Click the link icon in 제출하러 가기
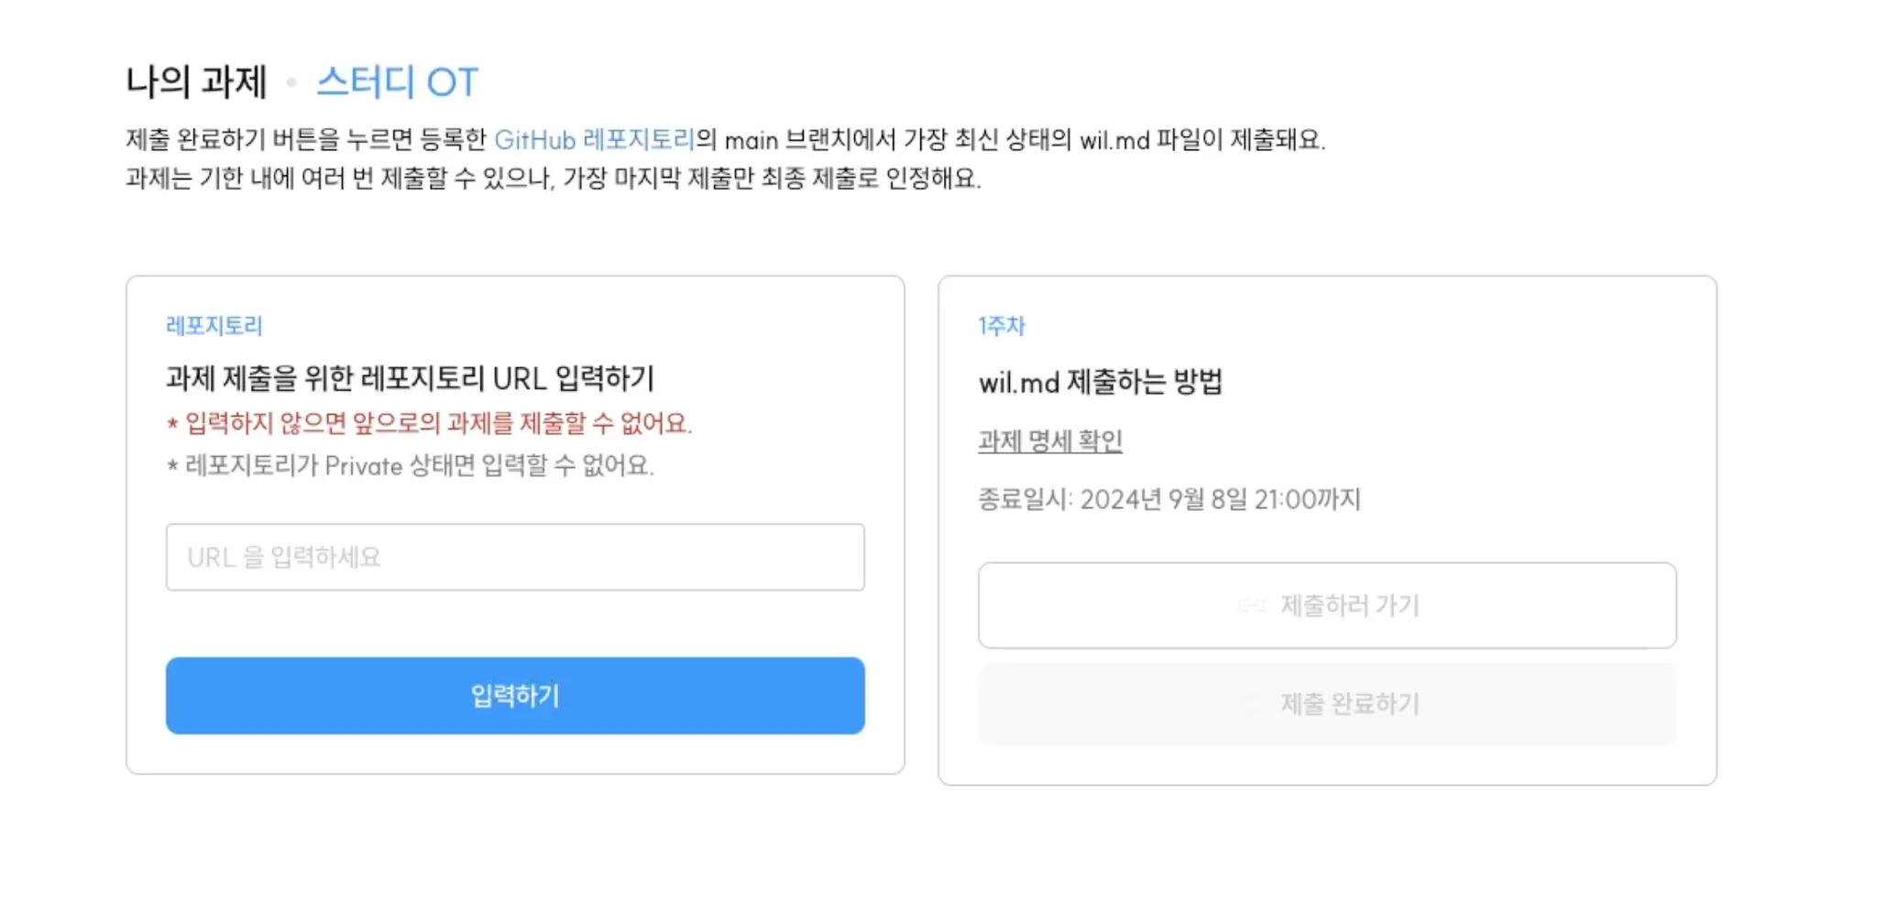Image resolution: width=1877 pixels, height=924 pixels. 1251,605
